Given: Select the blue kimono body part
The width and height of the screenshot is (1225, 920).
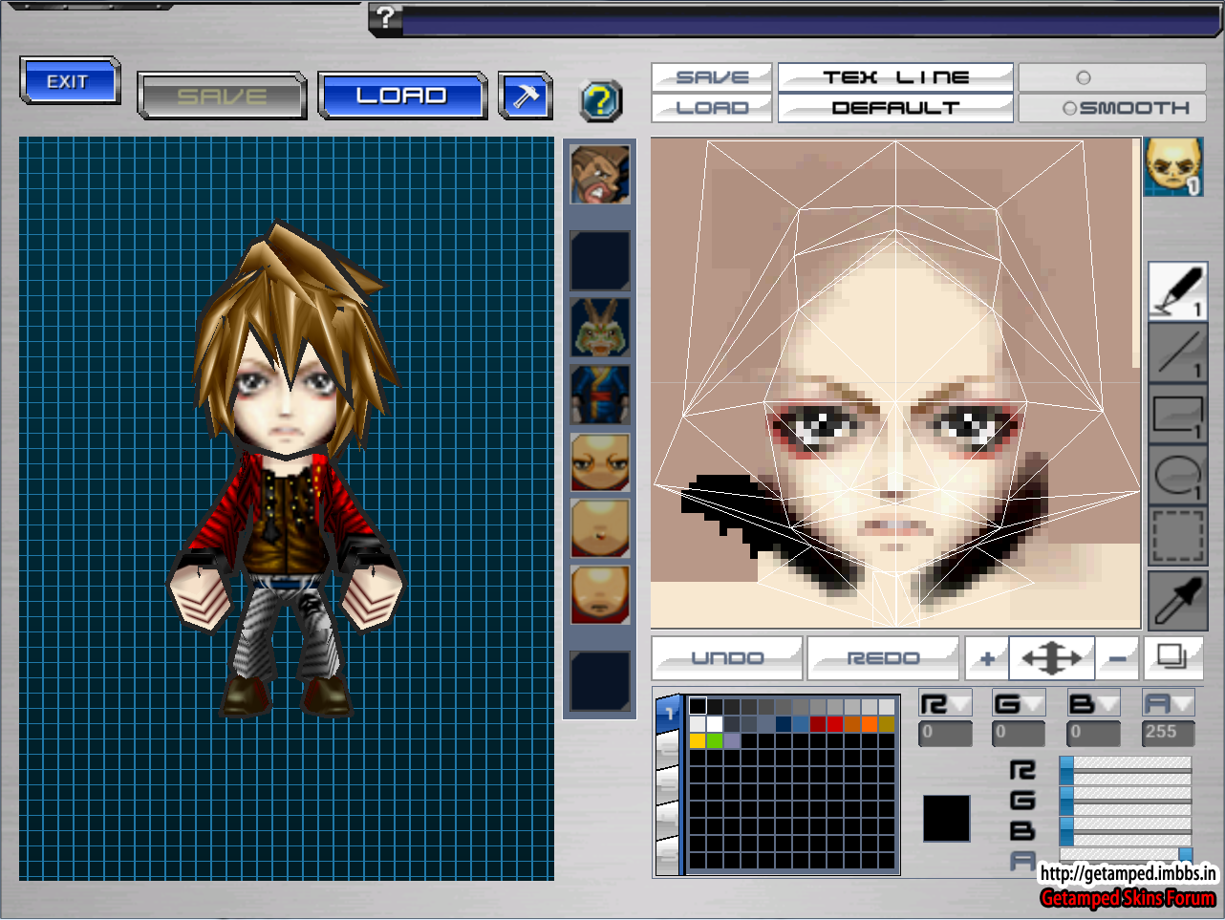Looking at the screenshot, I should pyautogui.click(x=600, y=394).
